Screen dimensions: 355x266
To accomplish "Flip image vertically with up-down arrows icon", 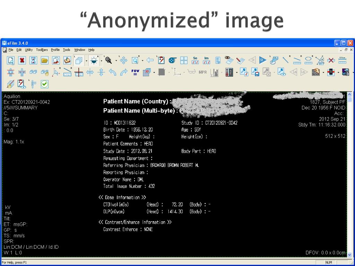I will [101, 72].
